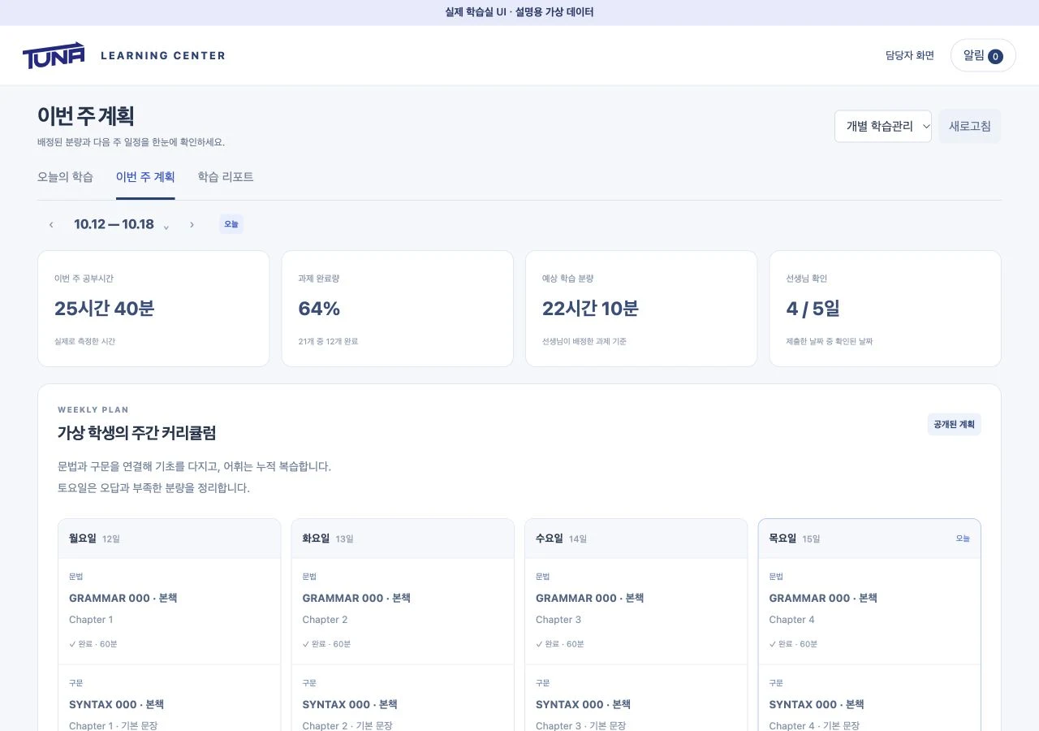Viewport: 1039px width, 731px height.
Task: Select the 월요일 12일 column header
Action: coord(169,539)
